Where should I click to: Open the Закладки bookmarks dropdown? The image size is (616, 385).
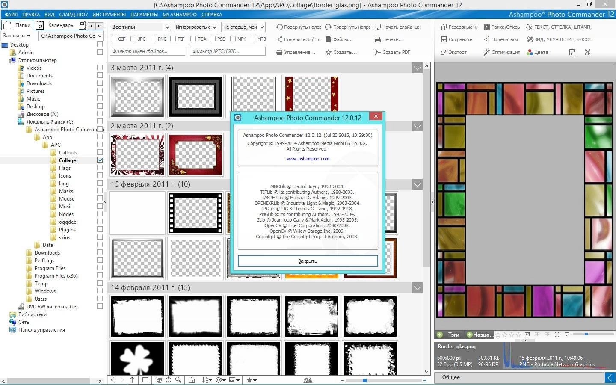pos(17,36)
